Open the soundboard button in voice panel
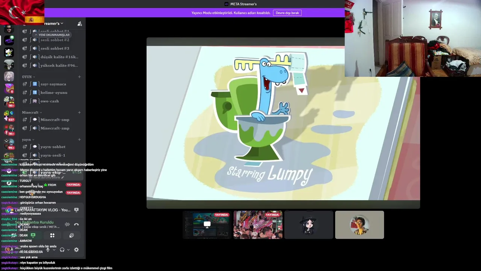Screen dimensions: 481x271 point(71,236)
